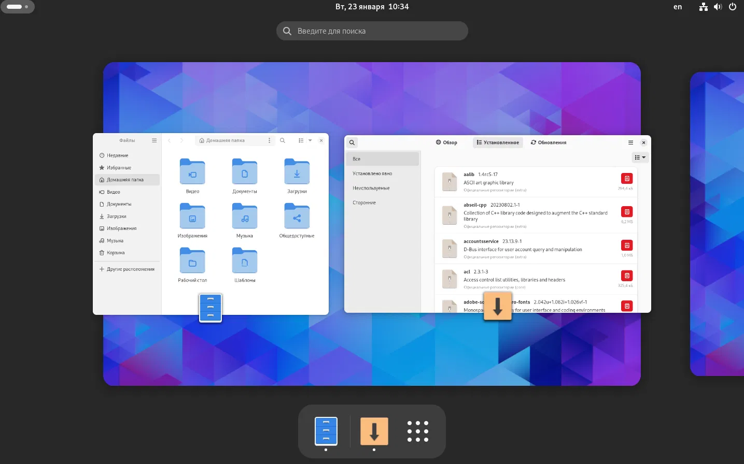Click the aalib package name
This screenshot has height=464, width=744.
point(469,175)
